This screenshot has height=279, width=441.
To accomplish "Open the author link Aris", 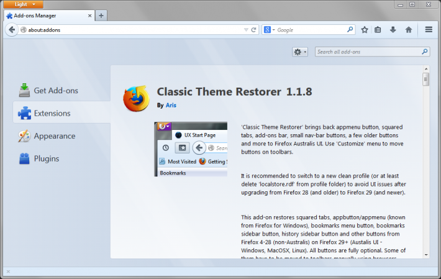I will pyautogui.click(x=171, y=105).
